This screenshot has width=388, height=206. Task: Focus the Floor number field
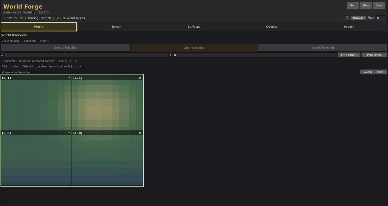tap(380, 18)
